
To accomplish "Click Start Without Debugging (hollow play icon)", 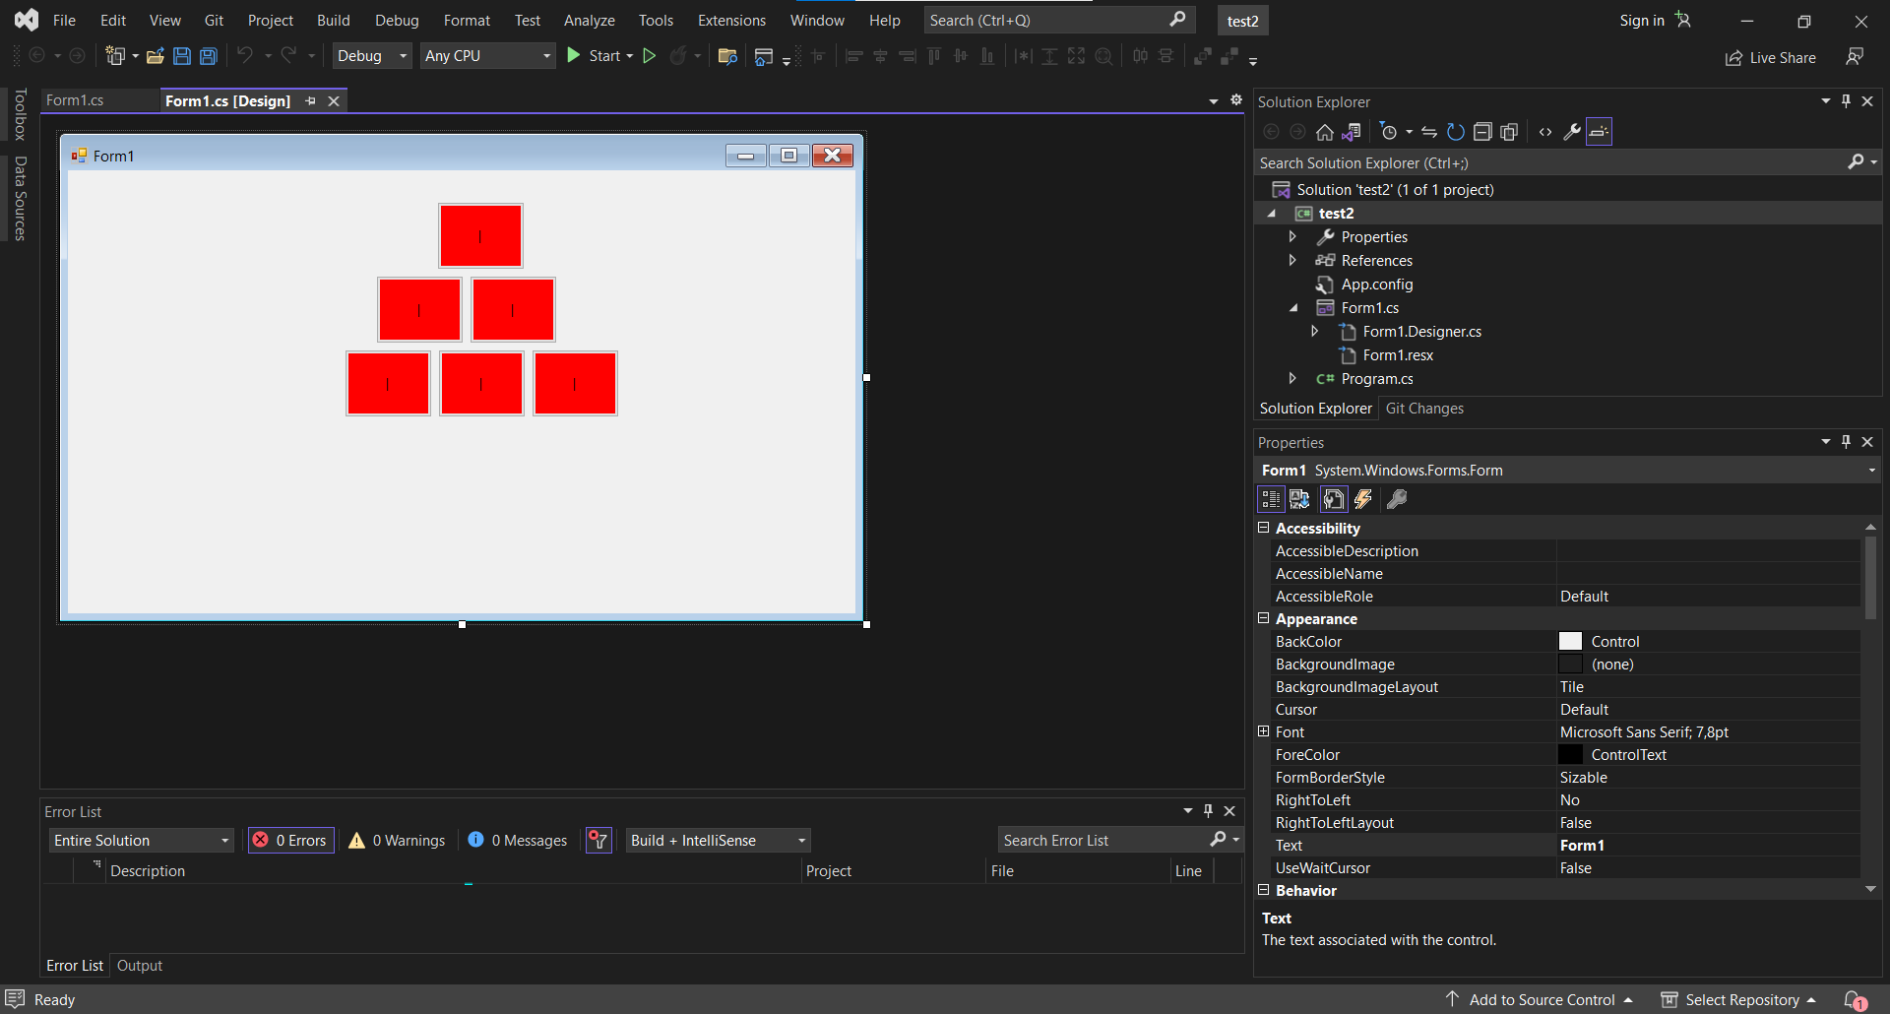I will [x=650, y=56].
